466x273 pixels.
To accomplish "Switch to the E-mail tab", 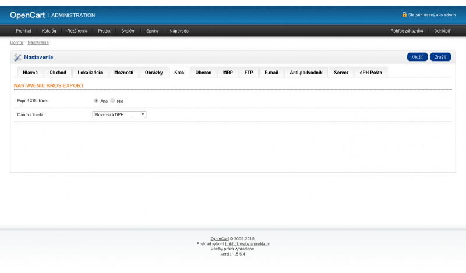I will click(x=271, y=73).
